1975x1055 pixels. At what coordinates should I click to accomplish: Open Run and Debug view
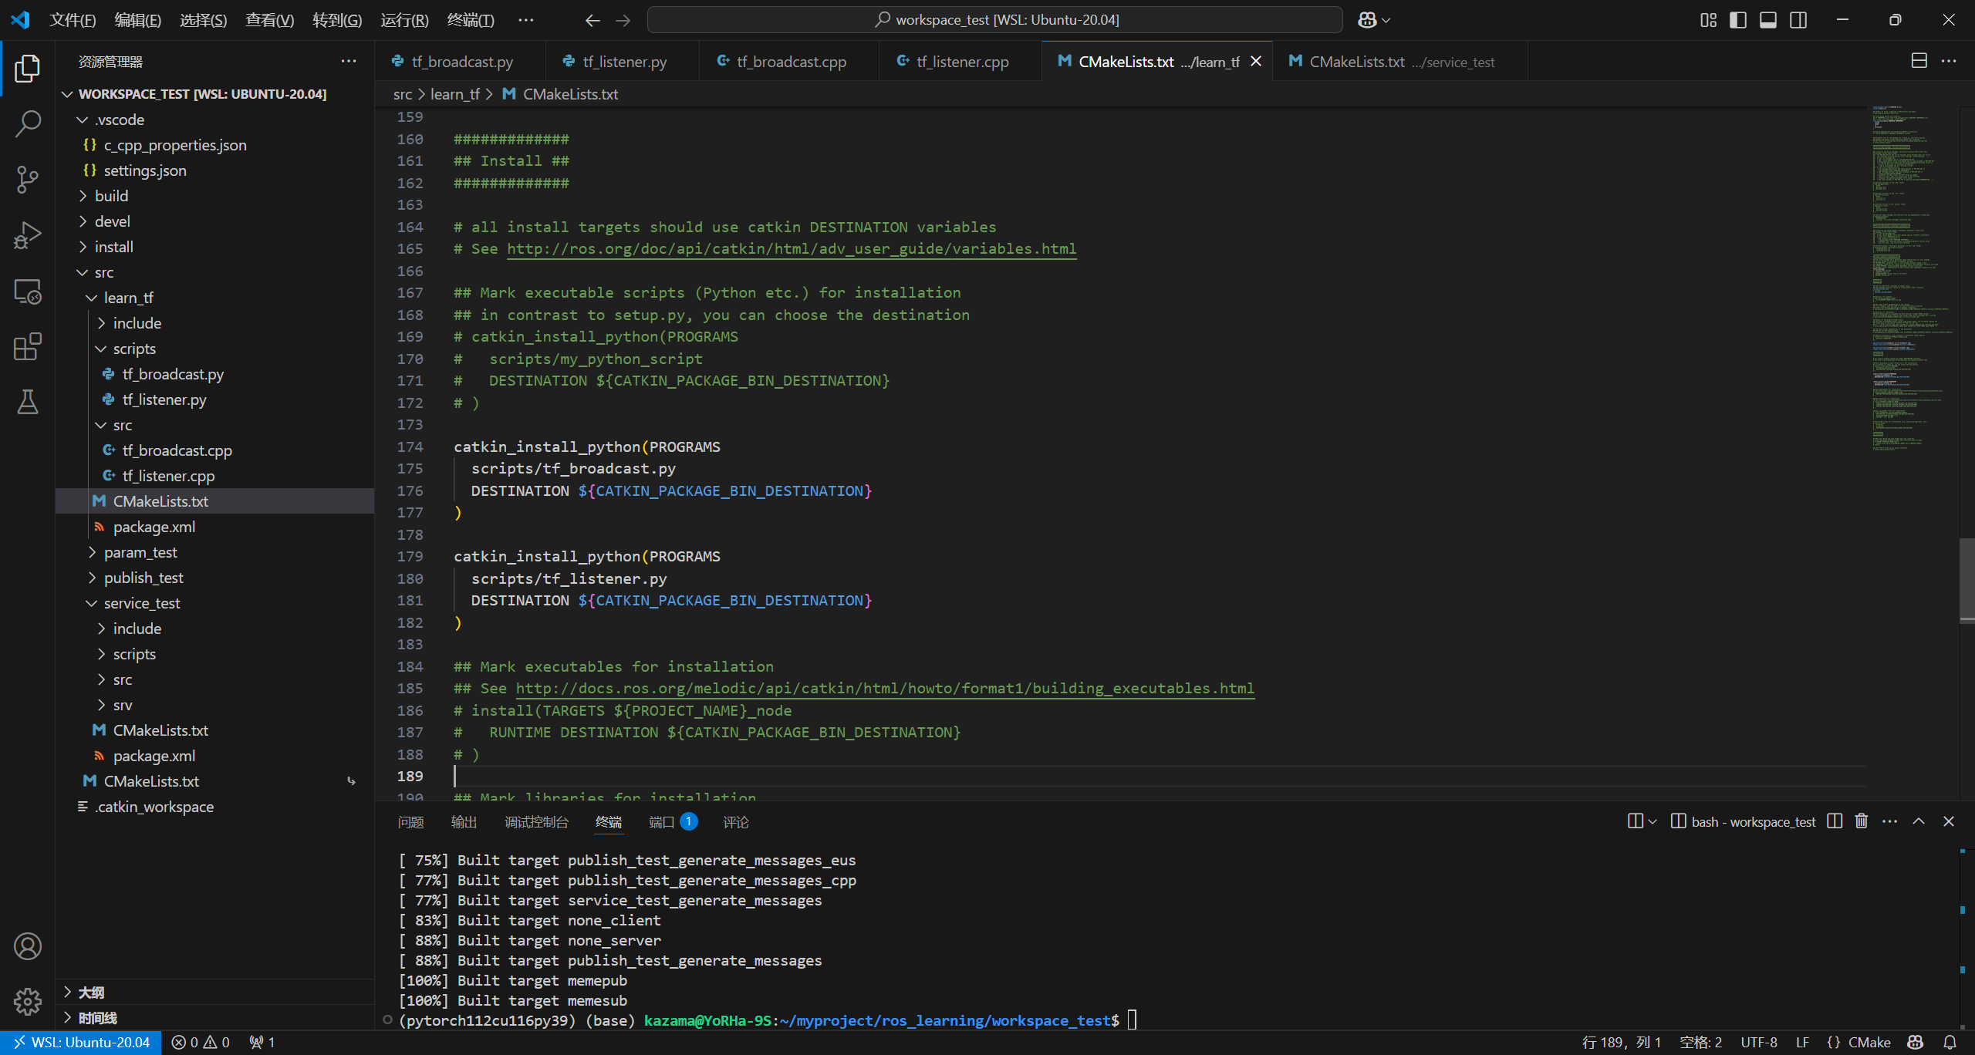coord(28,235)
